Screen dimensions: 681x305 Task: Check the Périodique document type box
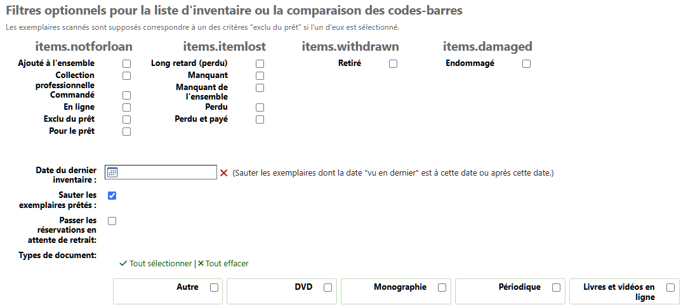tap(557, 288)
